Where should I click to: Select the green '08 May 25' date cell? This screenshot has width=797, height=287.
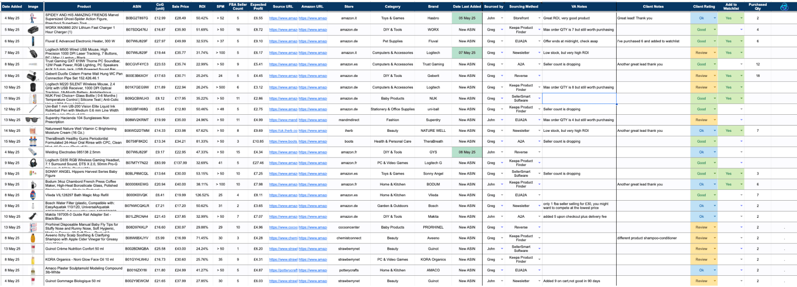point(467,152)
